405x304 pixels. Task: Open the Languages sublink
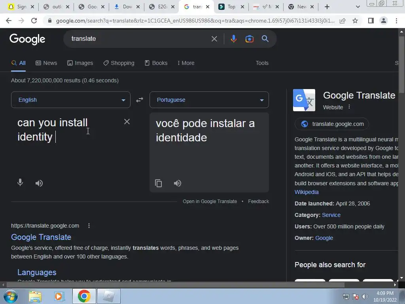pos(37,272)
